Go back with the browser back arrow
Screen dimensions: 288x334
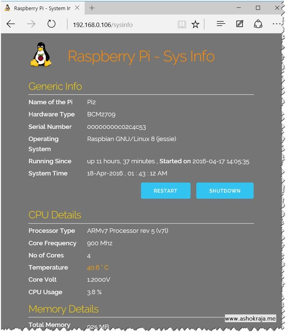click(11, 24)
